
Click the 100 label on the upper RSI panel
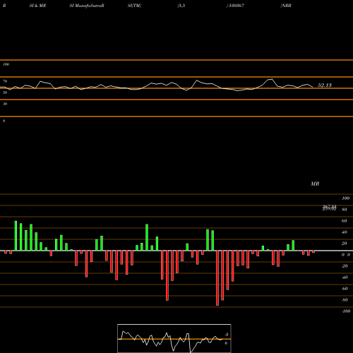6,64
